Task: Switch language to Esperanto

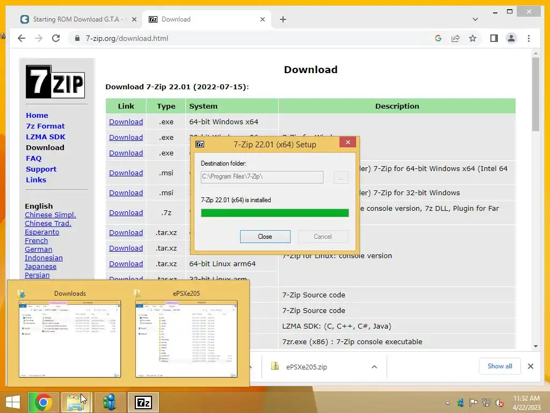Action: [x=42, y=232]
